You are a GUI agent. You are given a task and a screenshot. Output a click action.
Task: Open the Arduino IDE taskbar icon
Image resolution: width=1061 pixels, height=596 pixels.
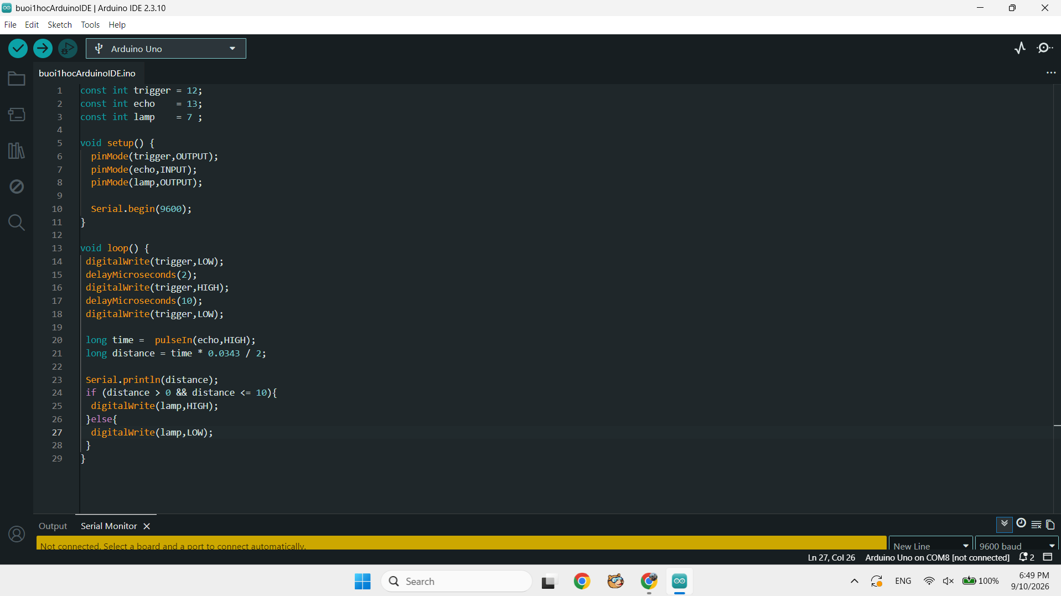[679, 581]
